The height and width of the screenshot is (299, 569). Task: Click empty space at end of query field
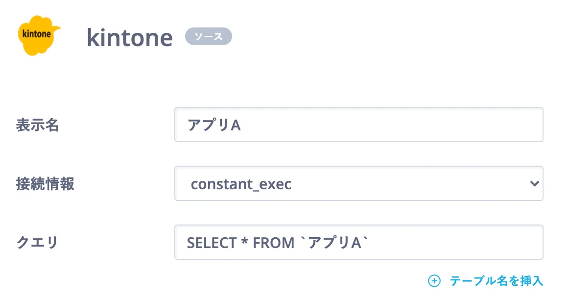465,242
